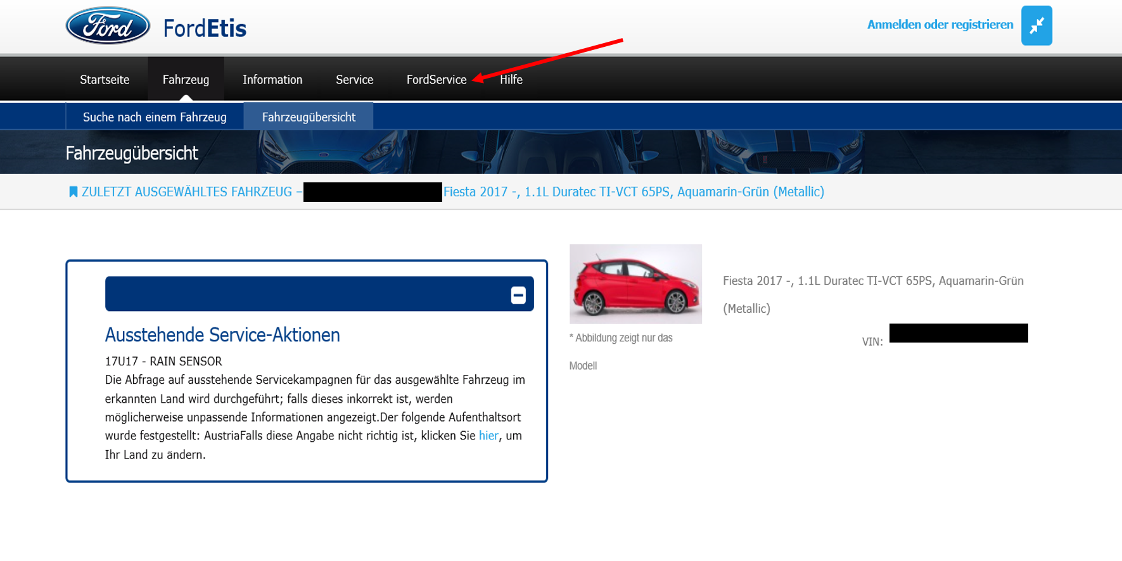
Task: Open the Startseite menu item
Action: coord(105,80)
